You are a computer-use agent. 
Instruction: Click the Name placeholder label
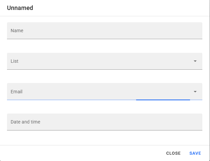tap(17, 31)
